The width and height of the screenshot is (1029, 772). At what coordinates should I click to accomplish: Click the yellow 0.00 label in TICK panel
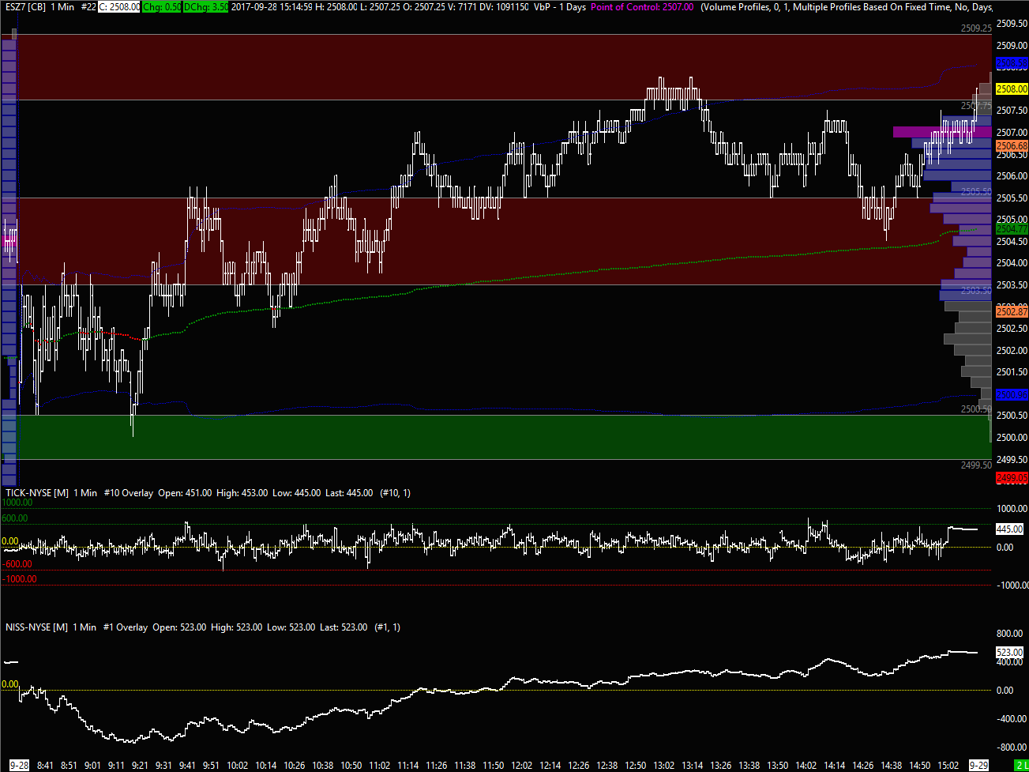click(10, 542)
